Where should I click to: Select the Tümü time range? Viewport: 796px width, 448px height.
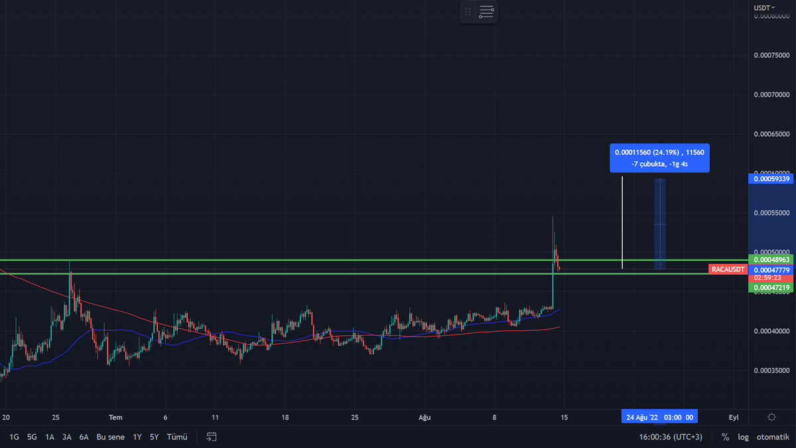click(177, 437)
